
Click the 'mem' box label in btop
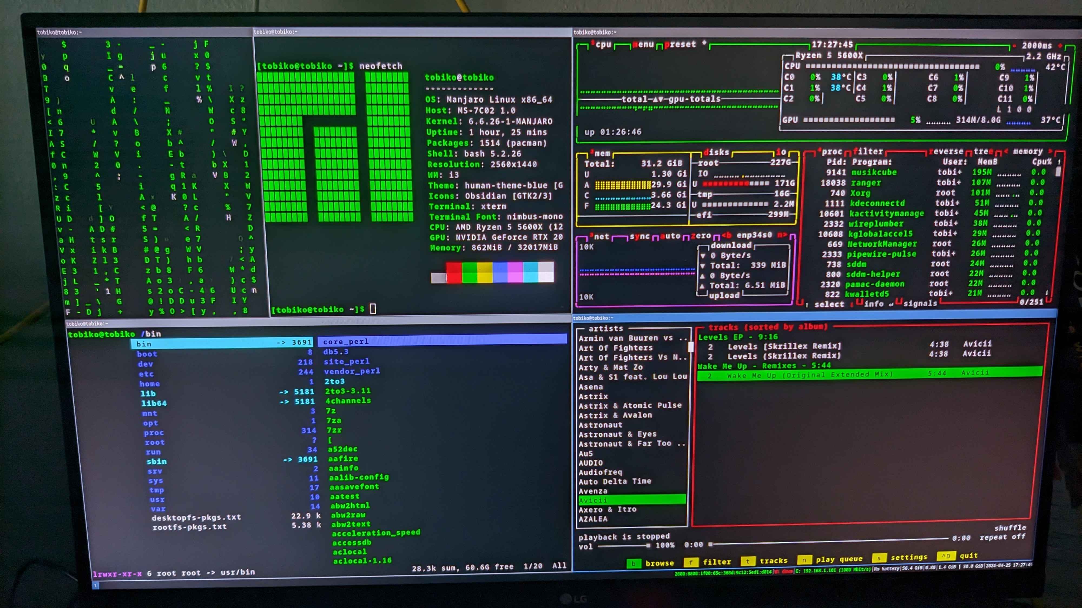point(600,153)
